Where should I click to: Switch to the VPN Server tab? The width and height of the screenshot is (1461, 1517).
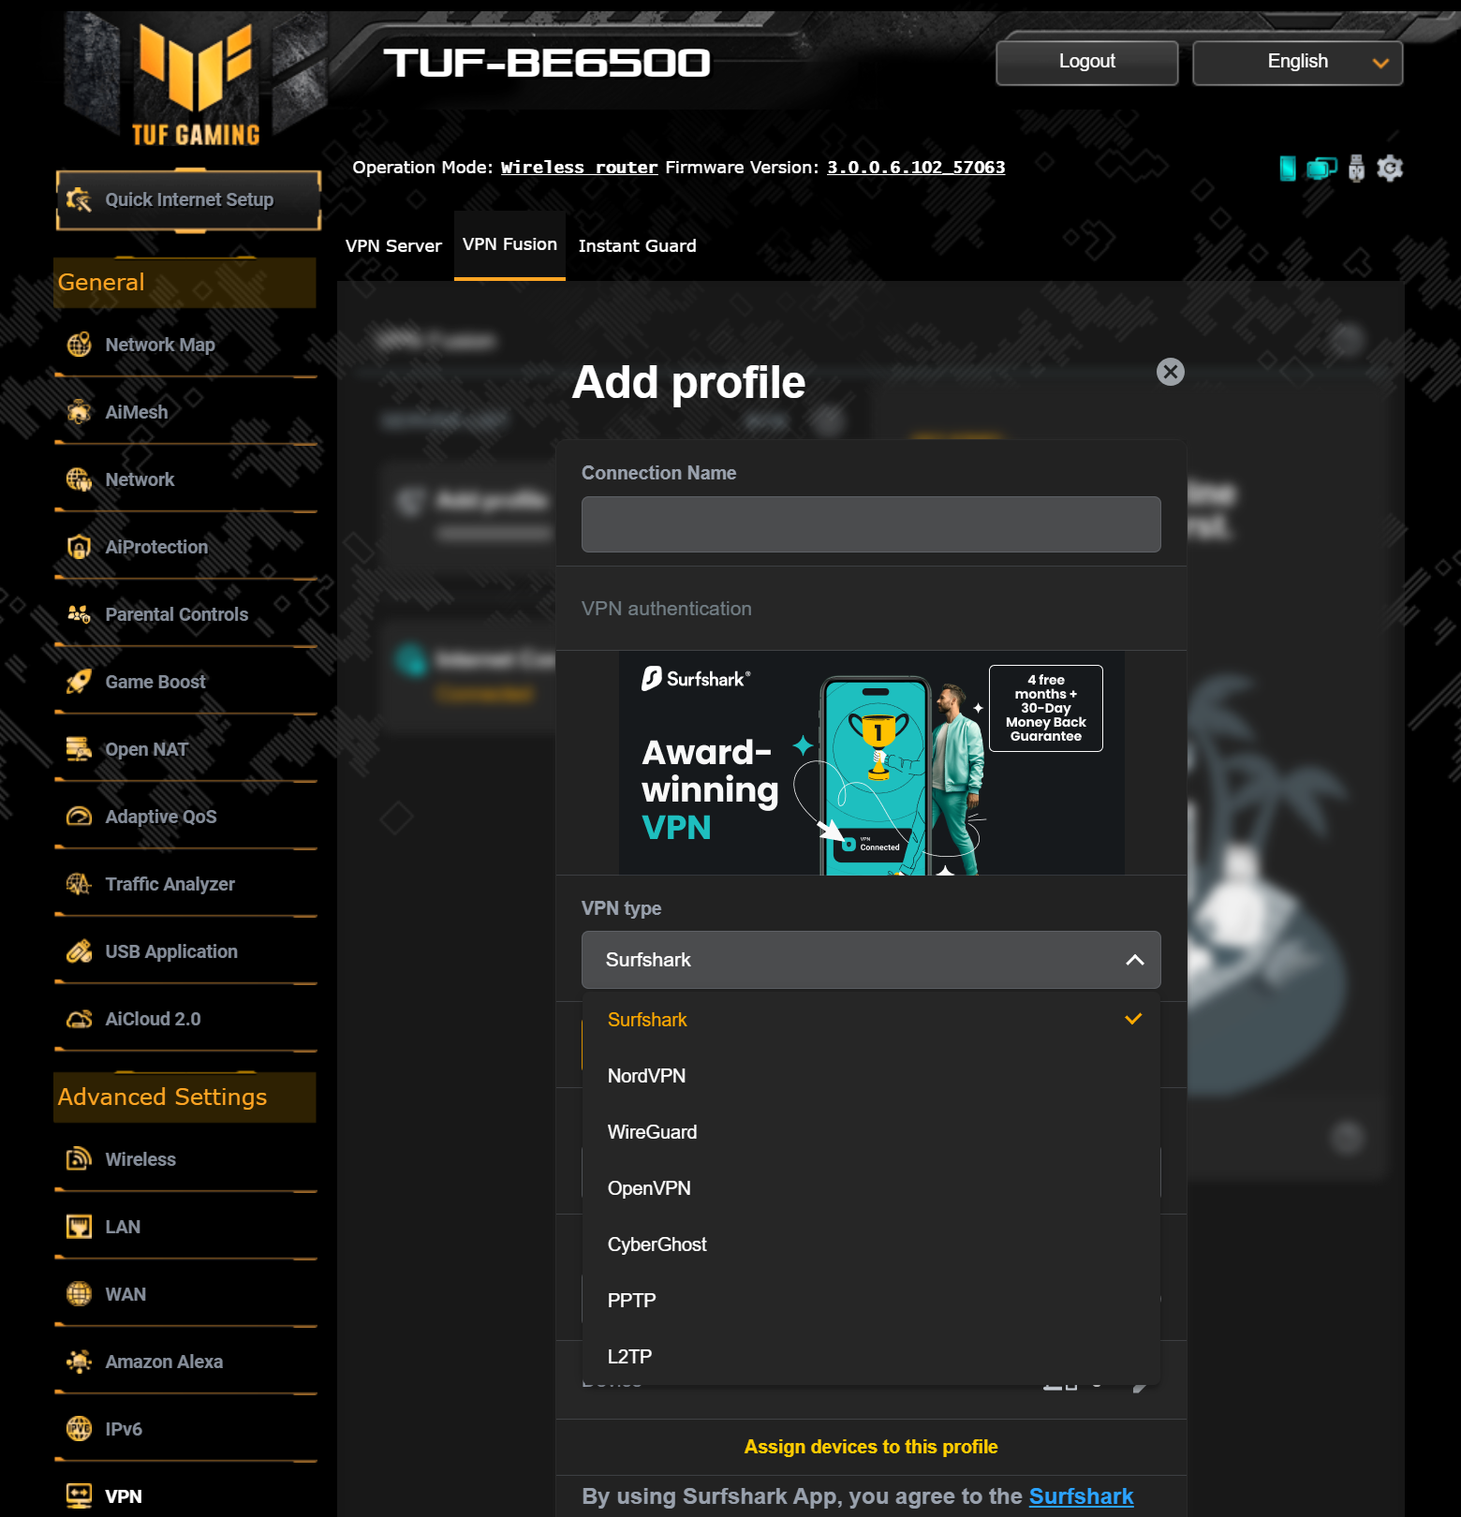pos(393,245)
